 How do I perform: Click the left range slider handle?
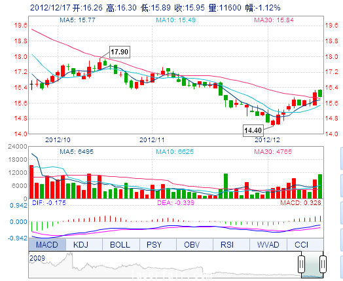pos(302,264)
